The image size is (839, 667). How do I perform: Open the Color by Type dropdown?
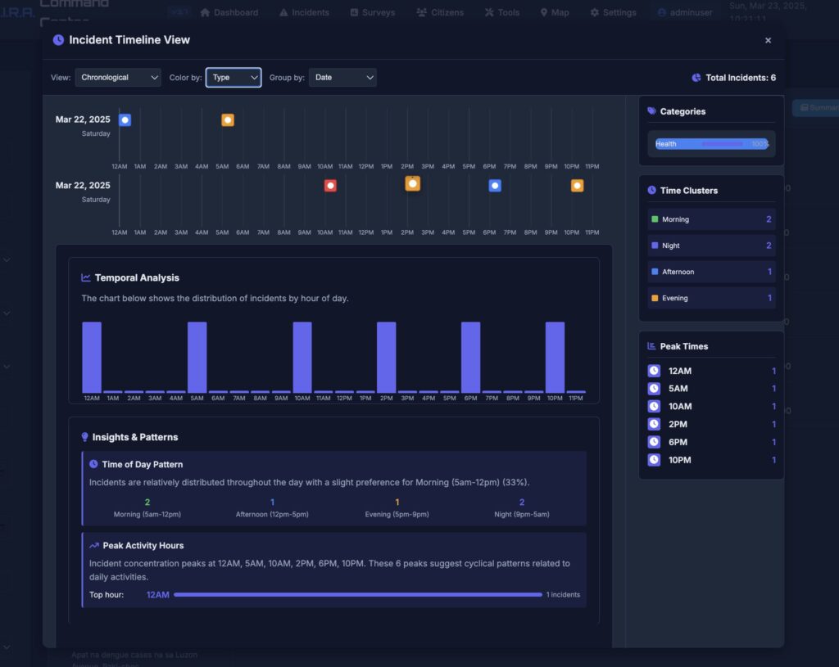click(x=234, y=78)
